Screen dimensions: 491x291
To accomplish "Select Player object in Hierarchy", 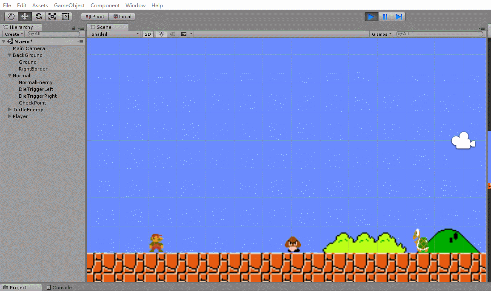I will (20, 116).
